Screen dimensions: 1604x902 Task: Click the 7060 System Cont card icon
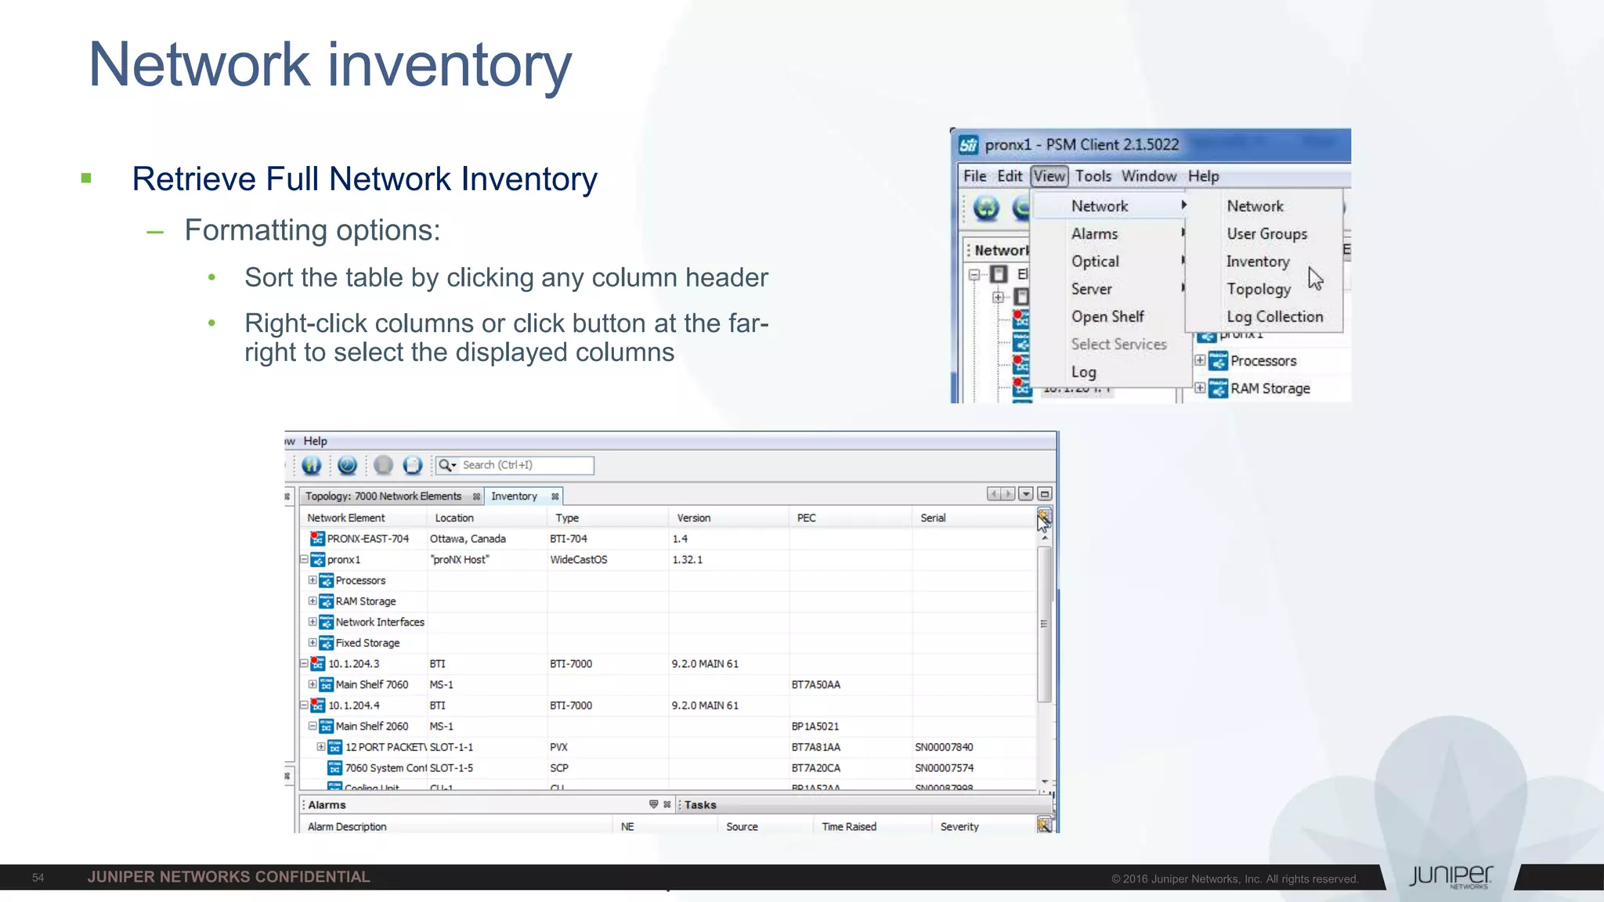pyautogui.click(x=334, y=768)
